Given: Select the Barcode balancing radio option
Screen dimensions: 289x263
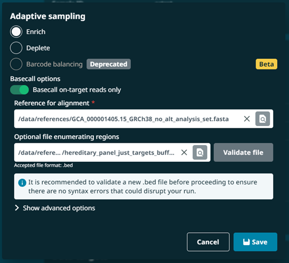Looking at the screenshot, I should 16,64.
